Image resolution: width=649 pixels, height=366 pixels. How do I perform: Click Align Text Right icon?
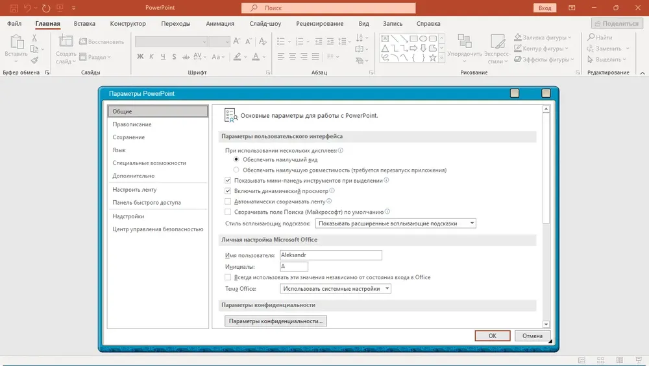pyautogui.click(x=304, y=56)
